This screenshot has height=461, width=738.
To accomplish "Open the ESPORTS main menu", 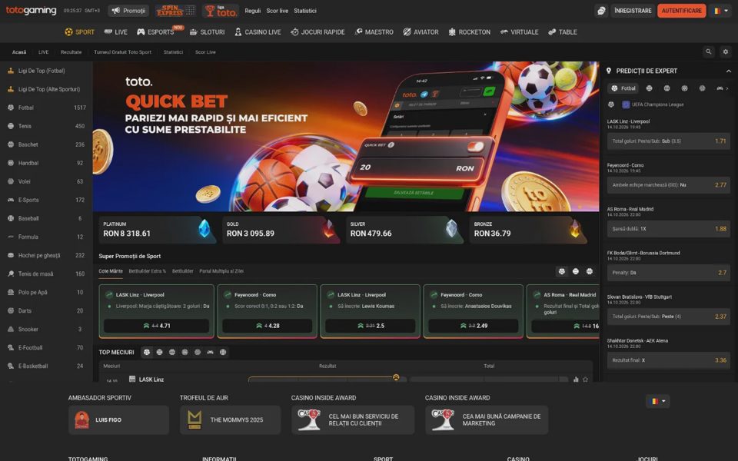I will point(156,32).
